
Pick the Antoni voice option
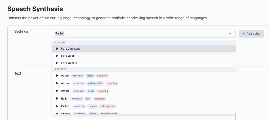pyautogui.click(x=65, y=83)
